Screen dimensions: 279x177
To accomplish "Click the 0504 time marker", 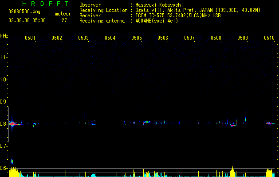I will click(110, 38).
